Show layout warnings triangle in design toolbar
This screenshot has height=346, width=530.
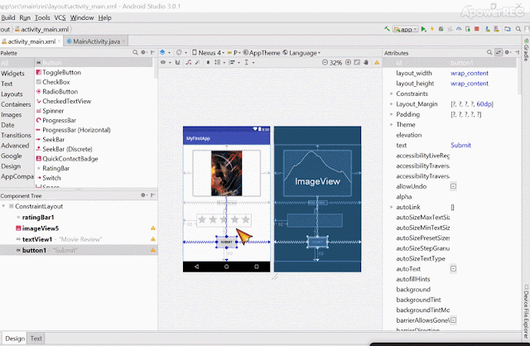[x=377, y=63]
